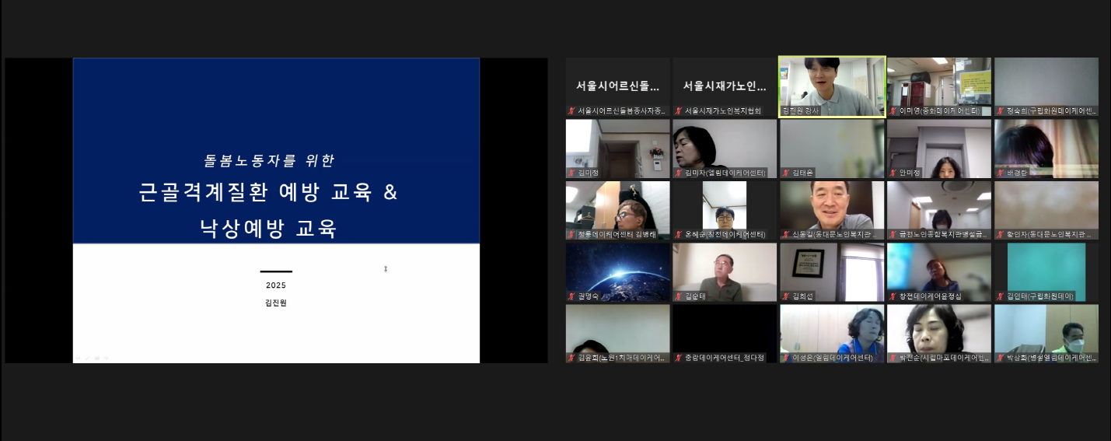
Task: Click muted mic icon for 서울시재가노인복지협회
Action: coord(678,111)
